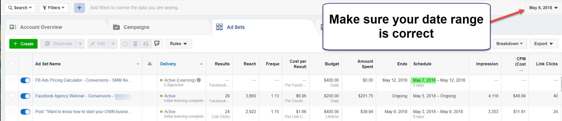The image size is (562, 121).
Task: Click the green Create button
Action: [23, 44]
